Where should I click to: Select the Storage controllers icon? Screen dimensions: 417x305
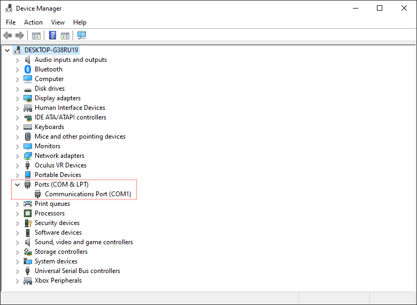28,252
